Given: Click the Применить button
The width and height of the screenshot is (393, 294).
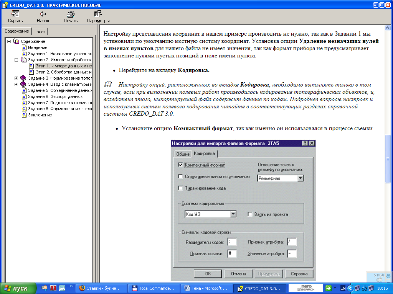Looking at the screenshot, I should coord(269,274).
